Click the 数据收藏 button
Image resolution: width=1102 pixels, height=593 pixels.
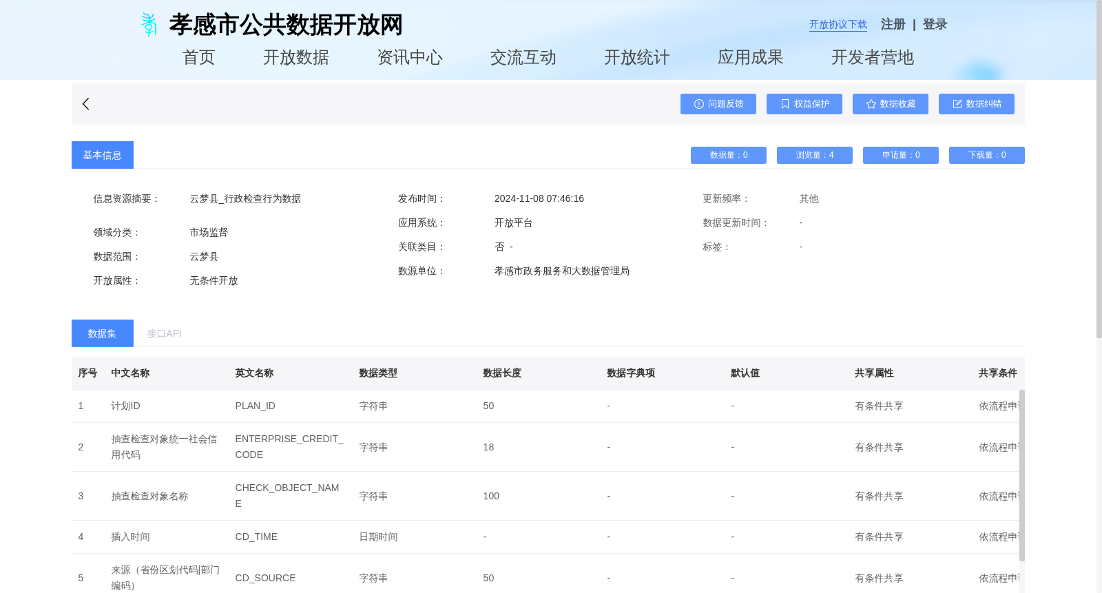click(x=891, y=104)
